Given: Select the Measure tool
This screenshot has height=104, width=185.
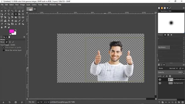Looking at the screenshot, I should pyautogui.click(x=12, y=14).
